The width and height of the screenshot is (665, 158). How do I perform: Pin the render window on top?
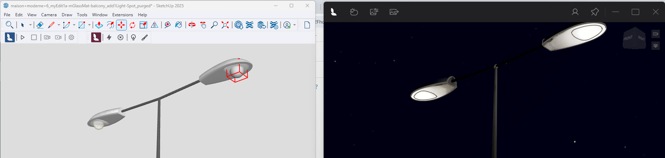595,12
